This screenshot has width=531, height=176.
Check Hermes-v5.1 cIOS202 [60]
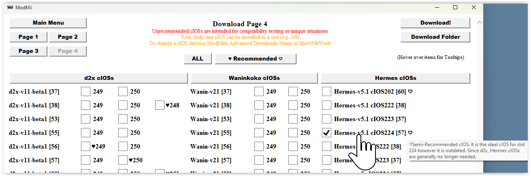[326, 92]
